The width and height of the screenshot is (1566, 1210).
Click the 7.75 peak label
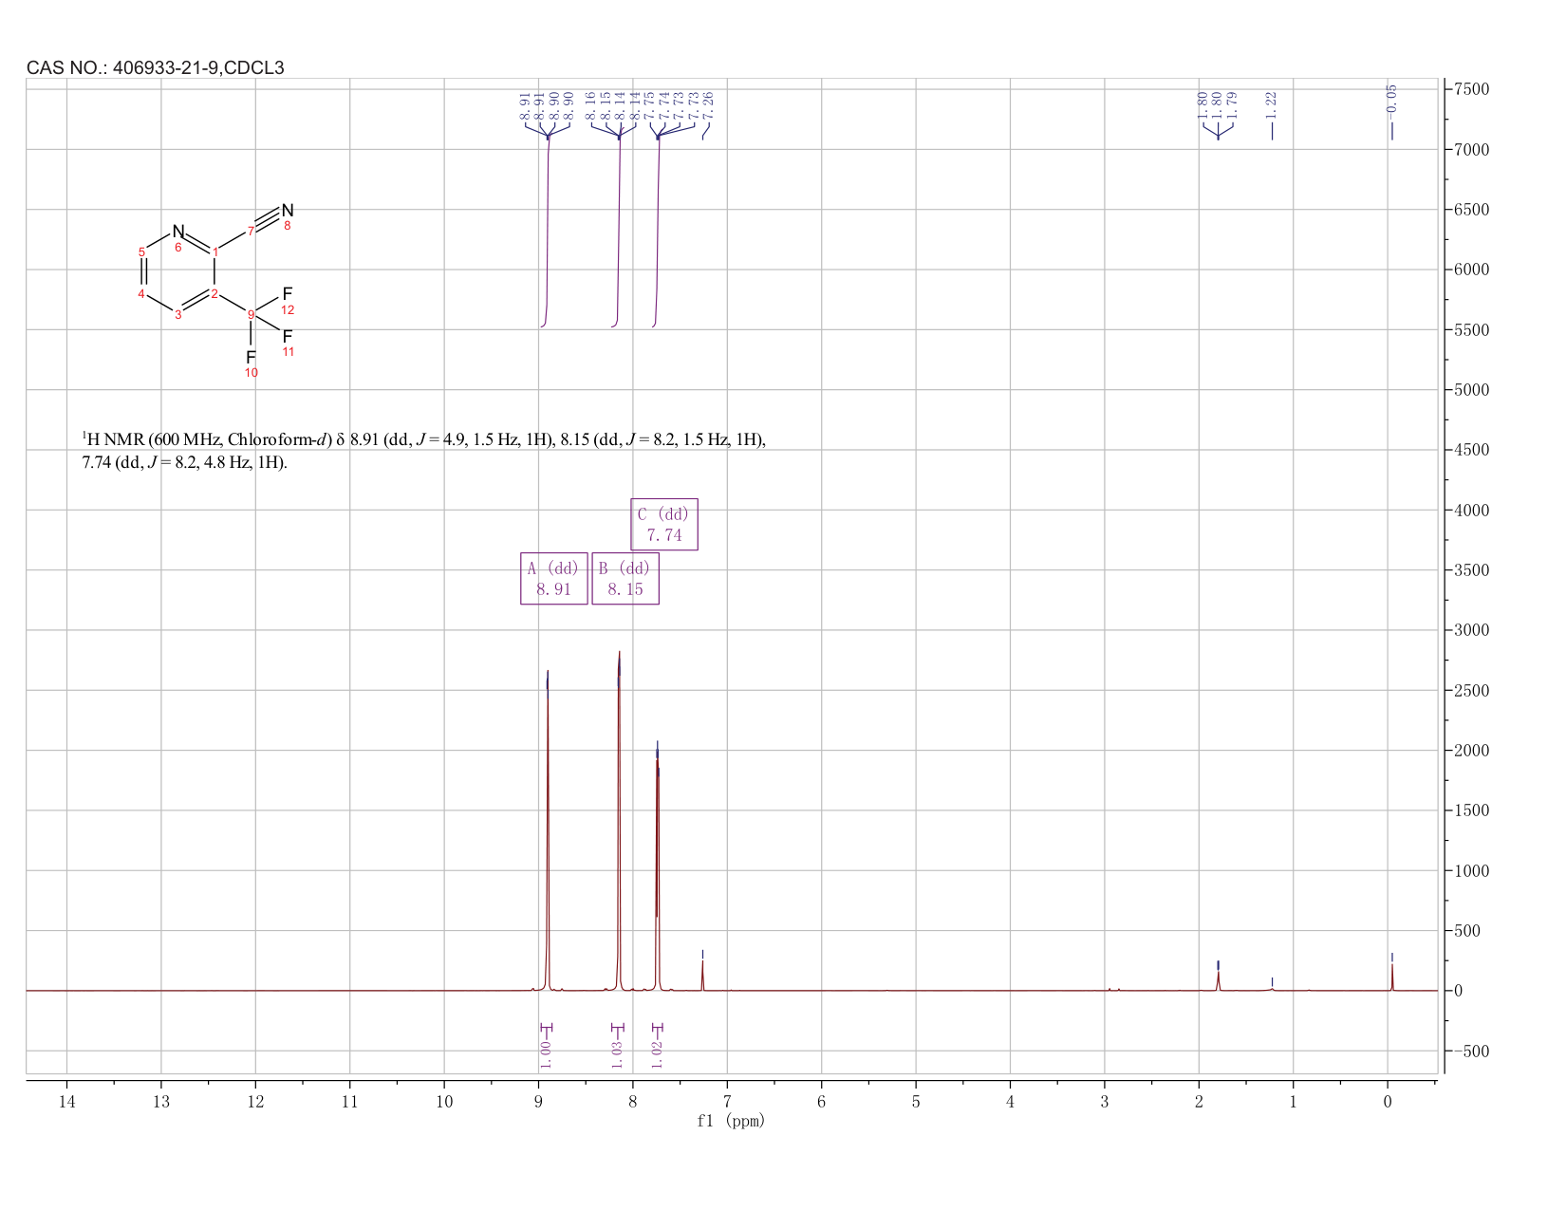650,105
